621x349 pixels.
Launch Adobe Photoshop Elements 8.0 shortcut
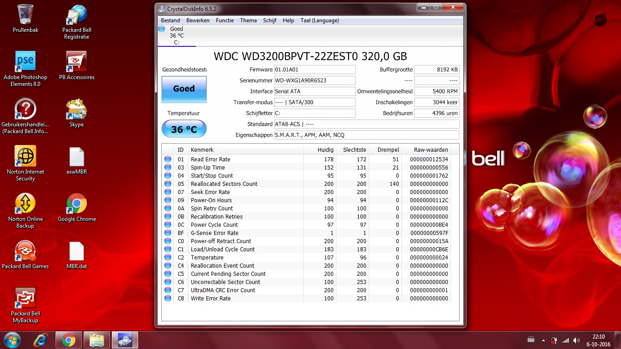click(x=25, y=69)
